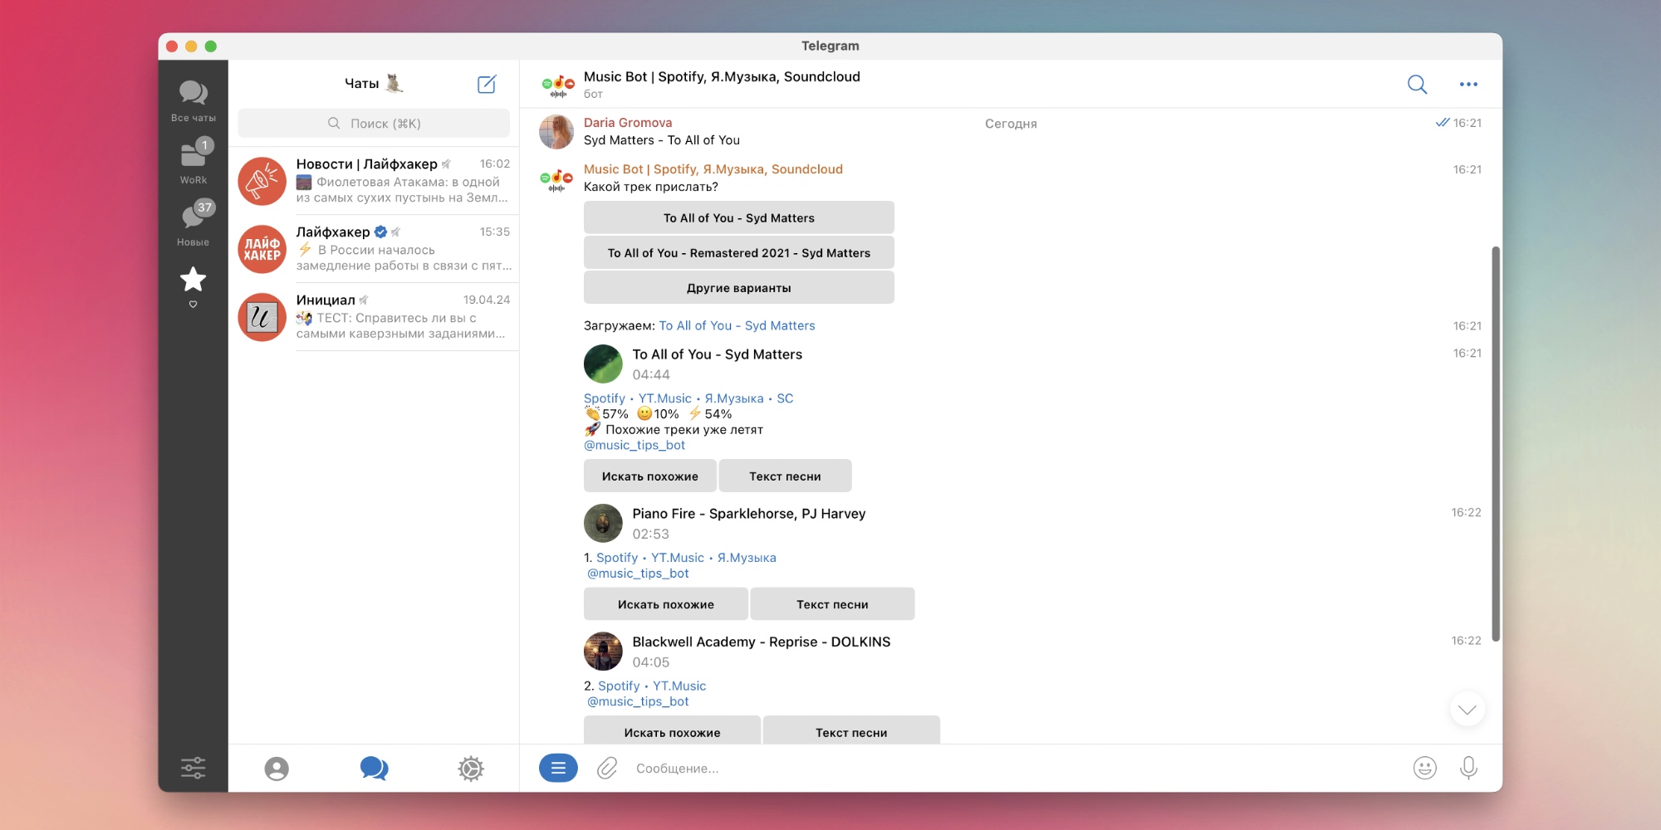Open Spotify link for Blackwell Academy

619,686
